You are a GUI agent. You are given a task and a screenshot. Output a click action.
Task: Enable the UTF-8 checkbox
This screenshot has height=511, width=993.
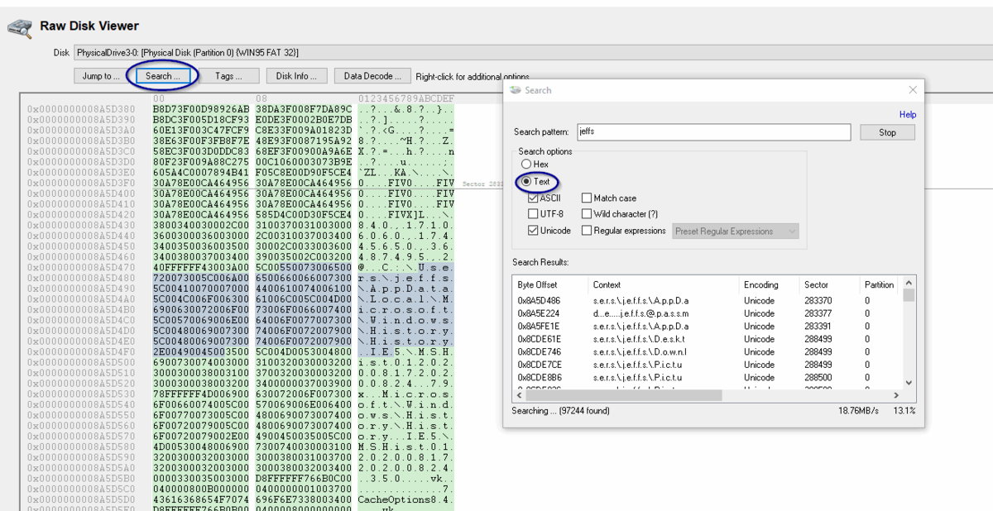click(534, 214)
